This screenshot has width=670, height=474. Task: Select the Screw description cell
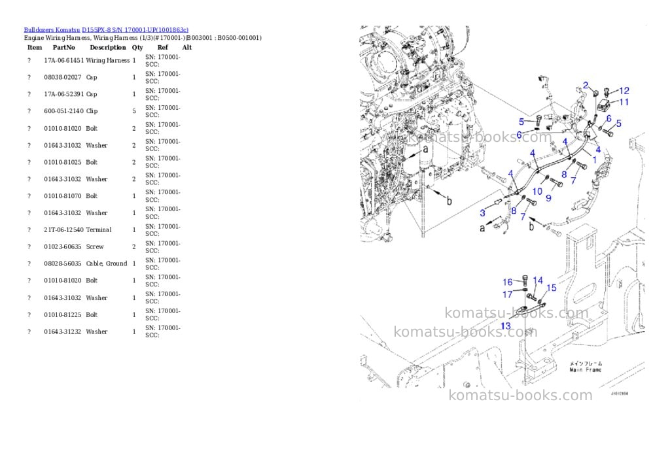(x=95, y=247)
